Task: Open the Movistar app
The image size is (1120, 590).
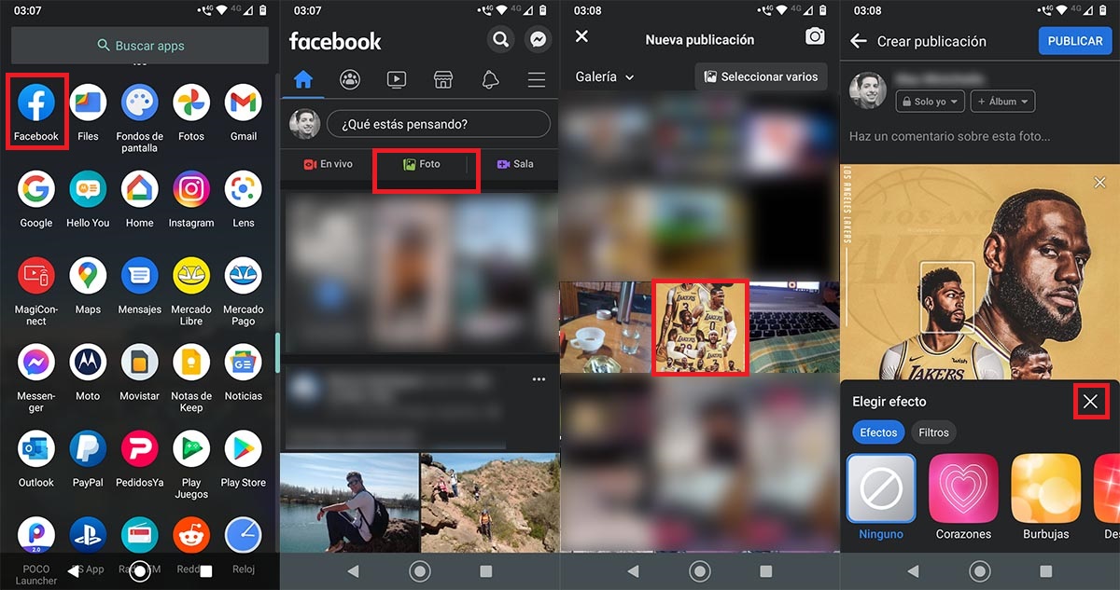Action: tap(139, 363)
